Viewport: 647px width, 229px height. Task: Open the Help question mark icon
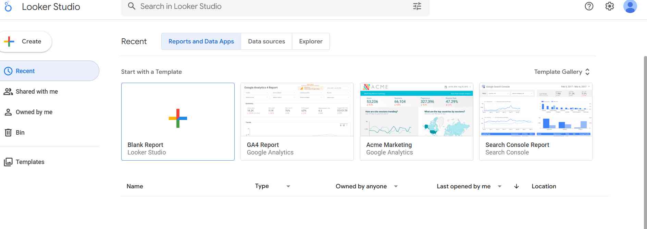click(x=589, y=6)
